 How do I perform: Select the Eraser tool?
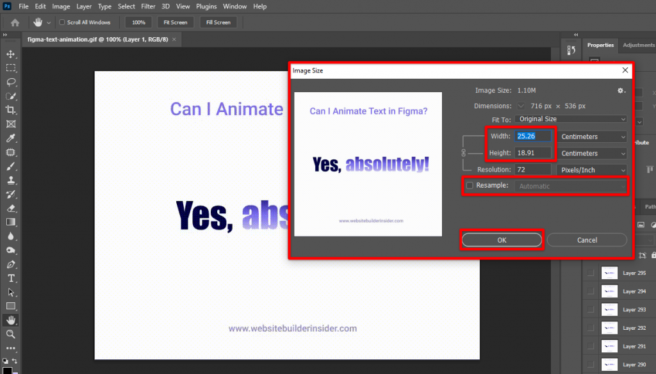pos(11,208)
